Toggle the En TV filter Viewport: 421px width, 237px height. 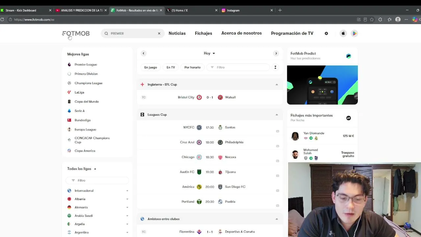point(171,67)
